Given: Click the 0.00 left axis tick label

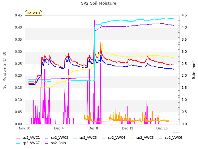Looking at the screenshot, I should (18, 124).
